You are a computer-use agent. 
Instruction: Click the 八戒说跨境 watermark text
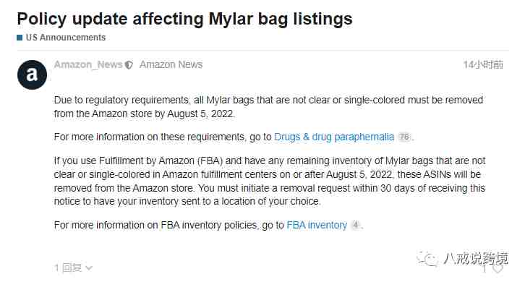pos(476,259)
